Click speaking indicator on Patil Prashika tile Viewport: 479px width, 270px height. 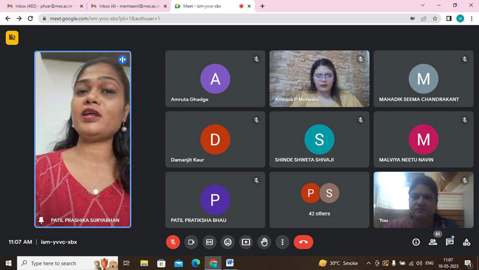pos(122,60)
